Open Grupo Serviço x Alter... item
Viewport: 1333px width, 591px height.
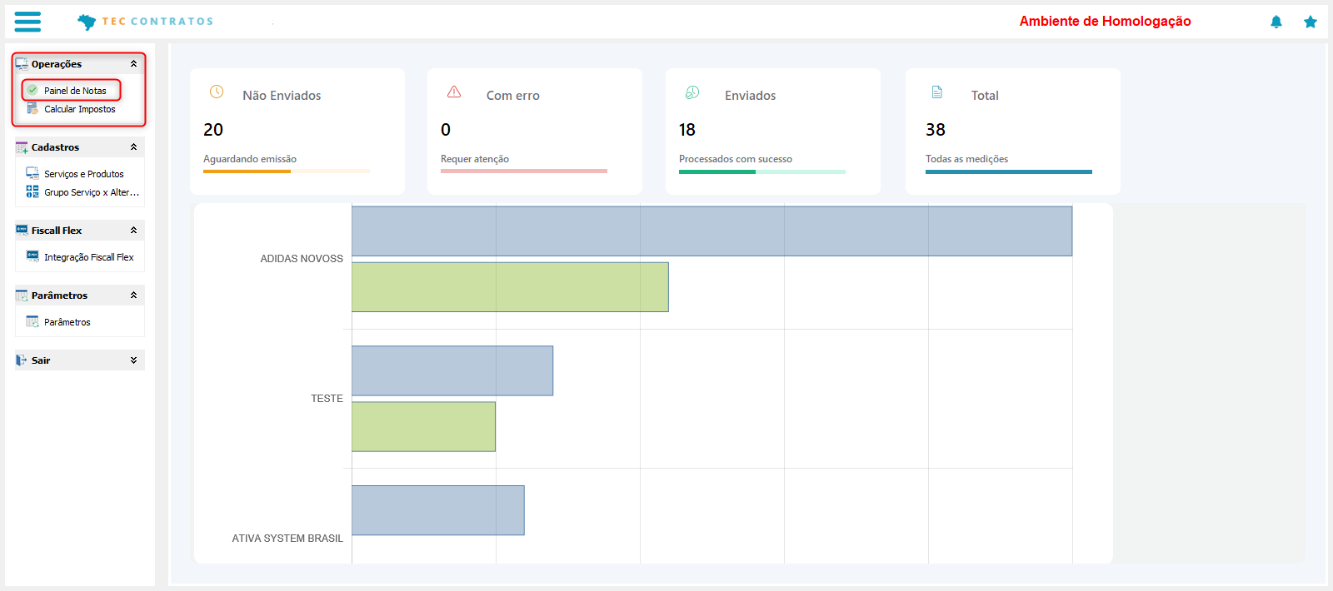(92, 192)
